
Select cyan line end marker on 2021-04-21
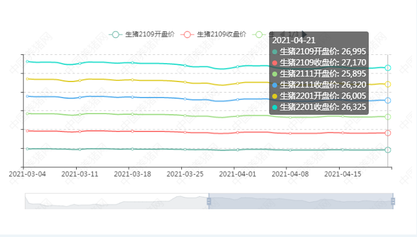click(388, 68)
